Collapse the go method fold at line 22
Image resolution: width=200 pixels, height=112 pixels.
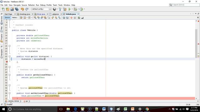pyautogui.click(x=10, y=56)
